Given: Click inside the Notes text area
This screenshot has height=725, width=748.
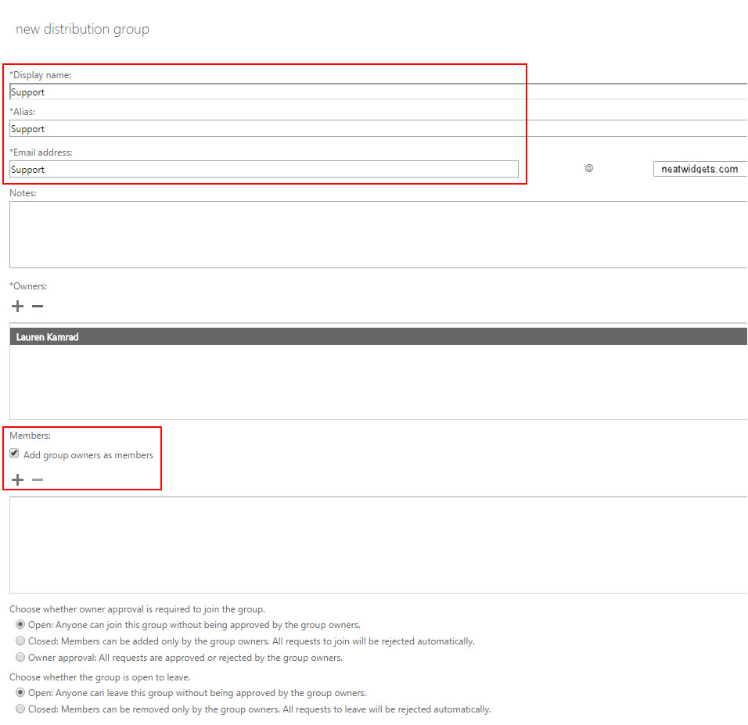Looking at the screenshot, I should [x=378, y=235].
